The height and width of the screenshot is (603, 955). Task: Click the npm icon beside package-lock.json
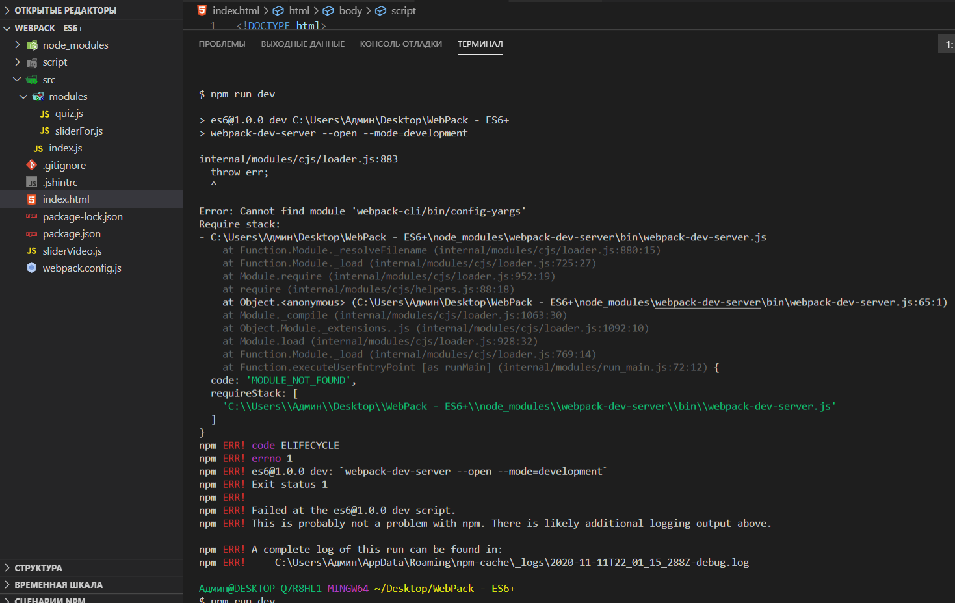point(32,216)
